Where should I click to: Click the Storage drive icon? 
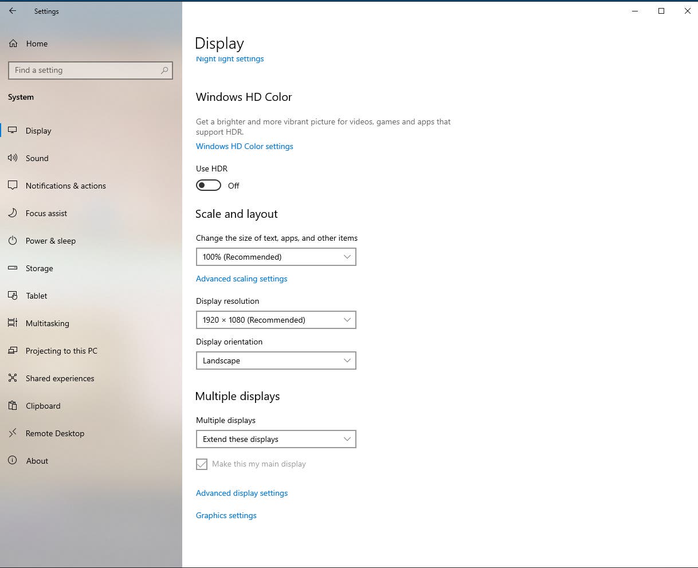13,268
